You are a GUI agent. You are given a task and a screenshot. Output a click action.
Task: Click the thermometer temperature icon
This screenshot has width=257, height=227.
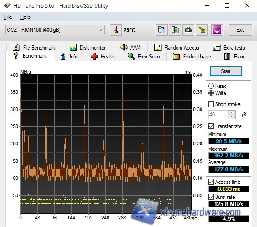click(x=116, y=30)
